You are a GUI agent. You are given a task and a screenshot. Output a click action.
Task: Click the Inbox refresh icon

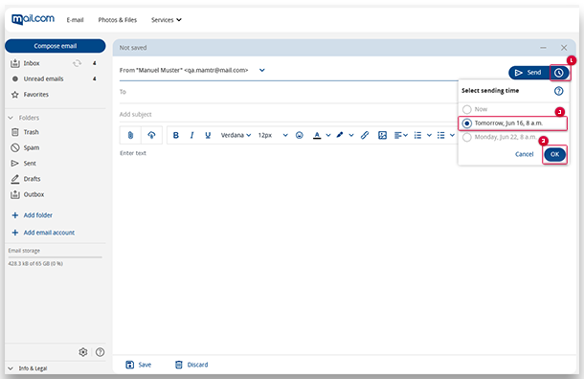(x=77, y=63)
